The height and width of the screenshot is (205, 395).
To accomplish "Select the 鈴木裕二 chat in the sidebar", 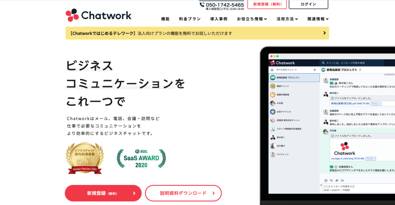I will coord(294,137).
